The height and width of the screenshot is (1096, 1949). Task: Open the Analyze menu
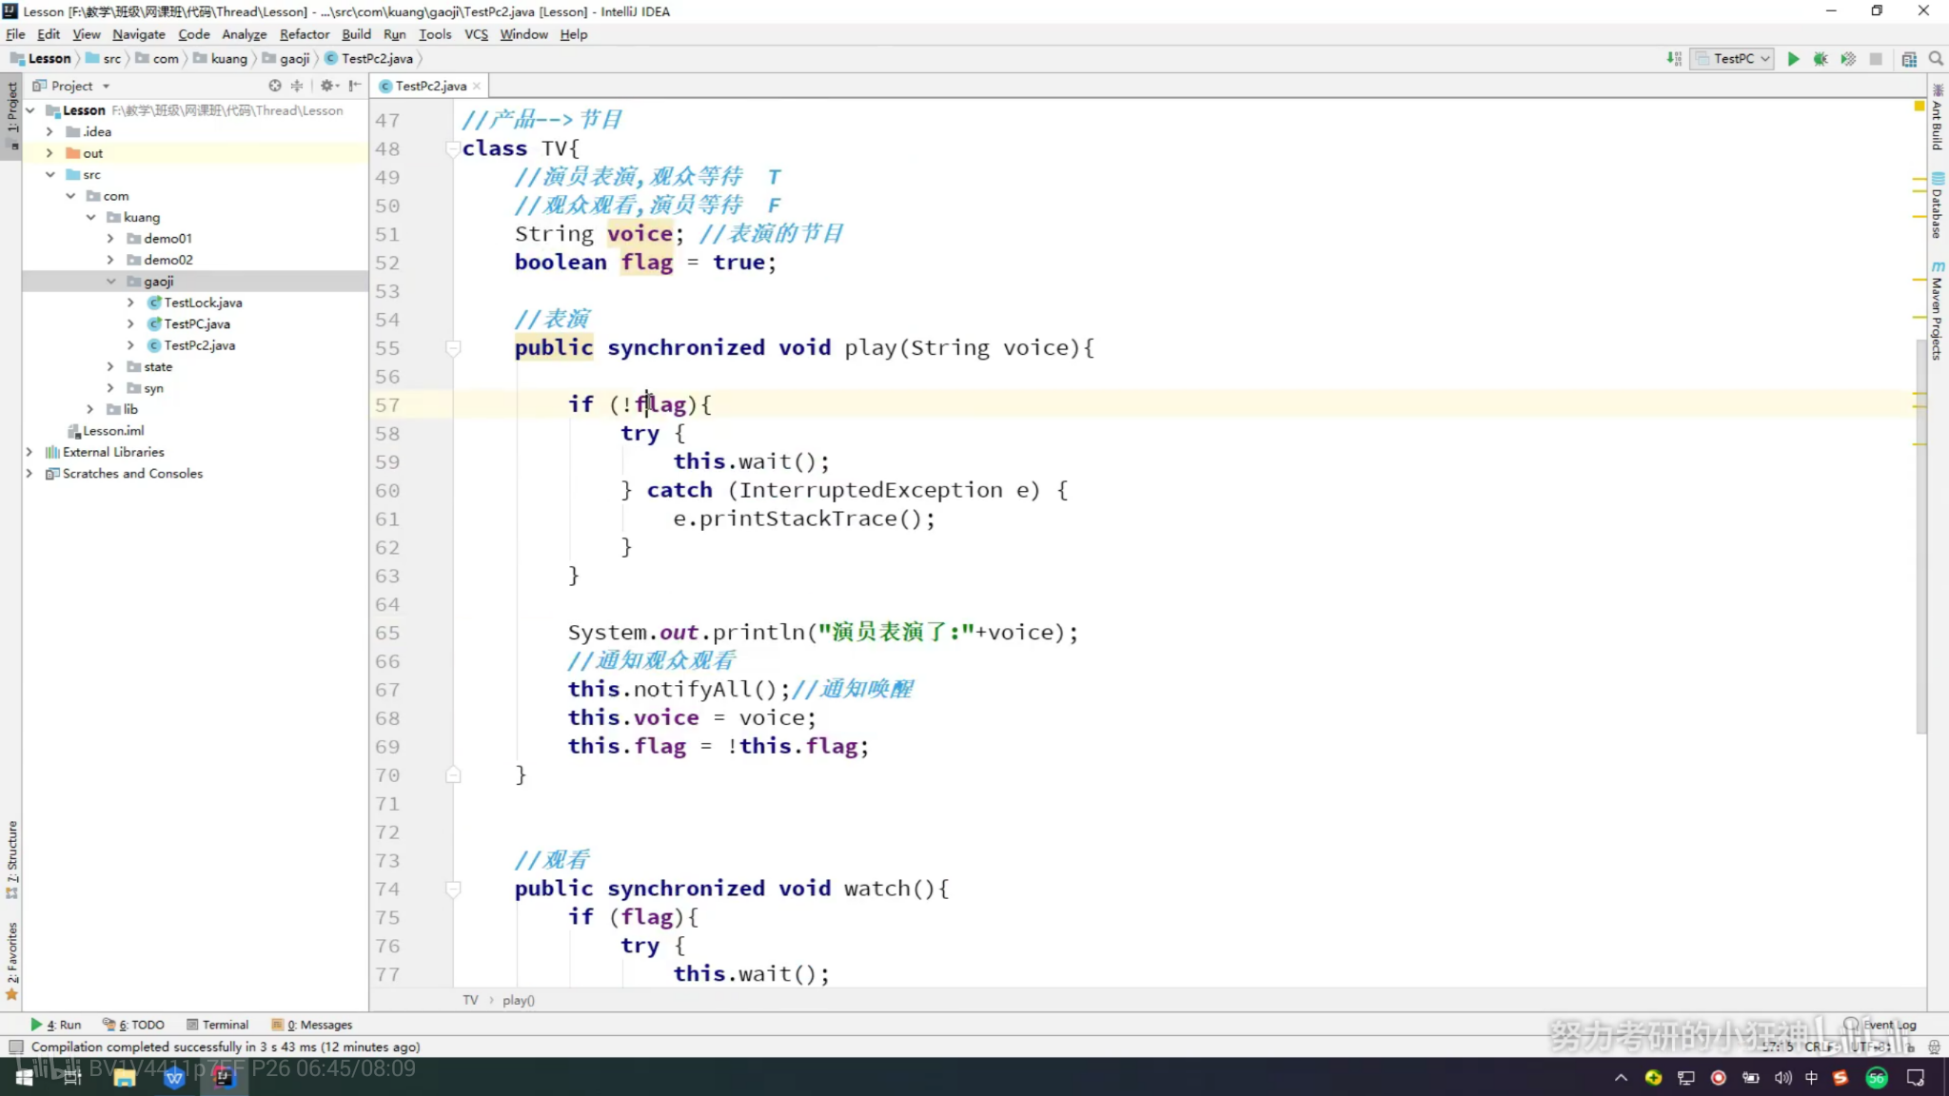tap(245, 34)
